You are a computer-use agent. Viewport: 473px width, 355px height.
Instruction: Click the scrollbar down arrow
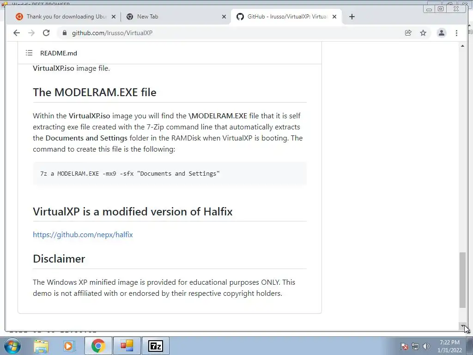[462, 326]
